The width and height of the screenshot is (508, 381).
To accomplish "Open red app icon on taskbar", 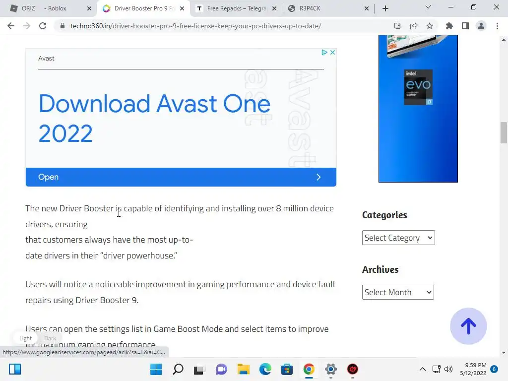I will [353, 369].
